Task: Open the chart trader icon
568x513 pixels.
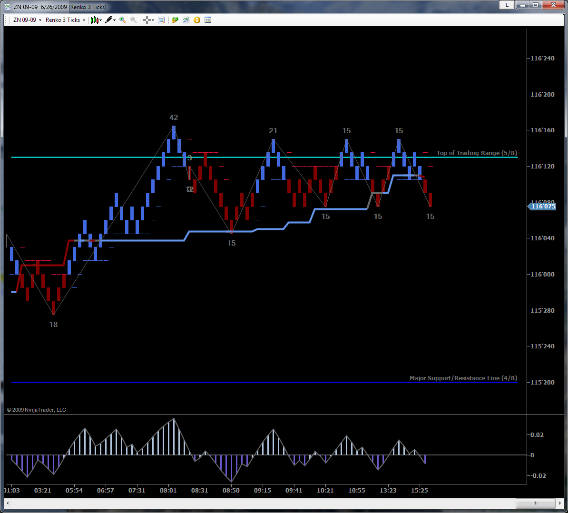Action: (175, 20)
